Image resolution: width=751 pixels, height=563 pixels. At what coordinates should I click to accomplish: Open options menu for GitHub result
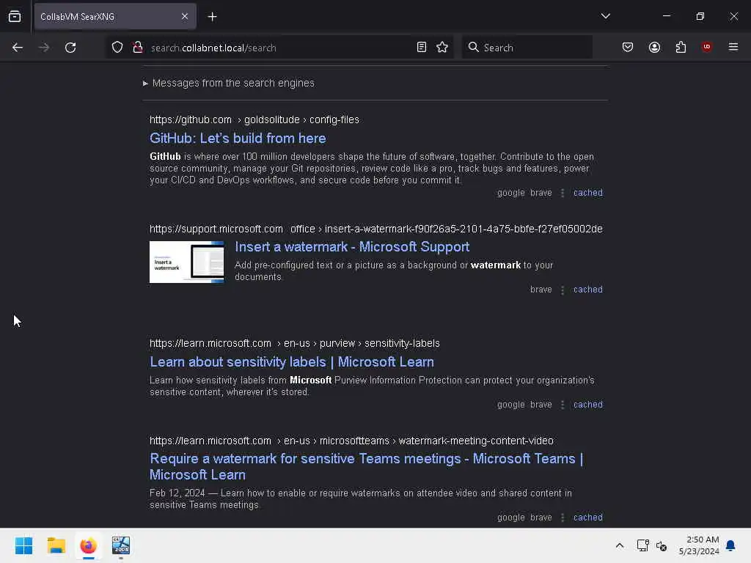click(x=563, y=193)
